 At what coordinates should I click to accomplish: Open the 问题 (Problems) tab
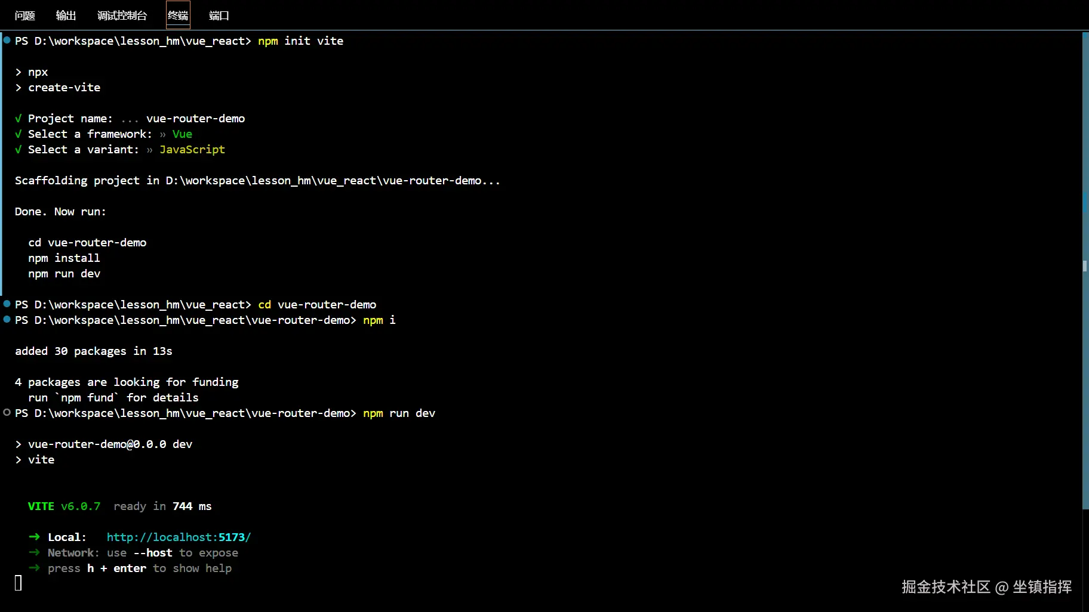[x=24, y=16]
